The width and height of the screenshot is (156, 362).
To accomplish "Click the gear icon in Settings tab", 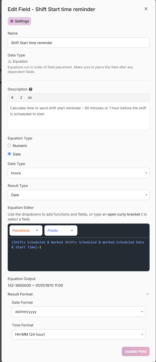I will pyautogui.click(x=12, y=21).
